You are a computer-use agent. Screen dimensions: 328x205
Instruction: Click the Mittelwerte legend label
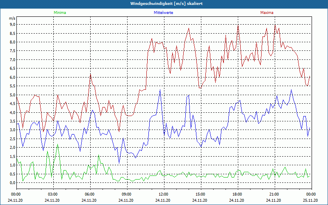point(163,13)
